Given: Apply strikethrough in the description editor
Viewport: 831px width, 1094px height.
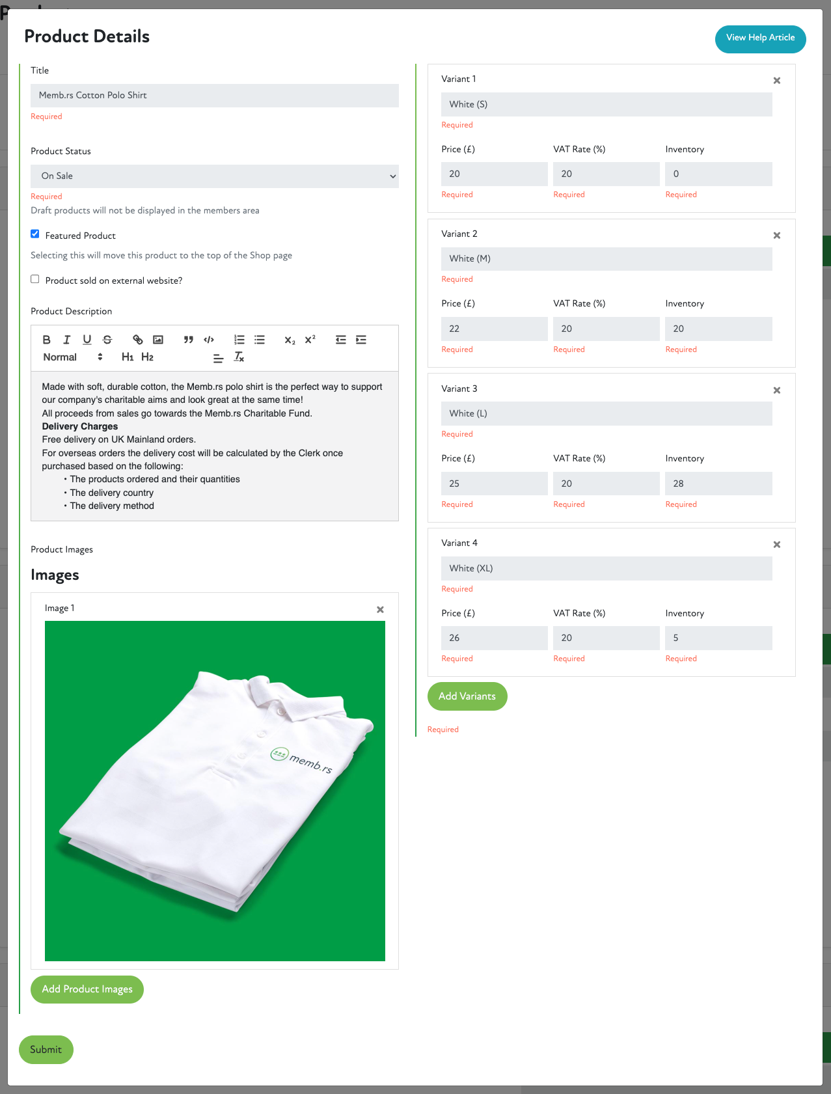Looking at the screenshot, I should (x=107, y=340).
